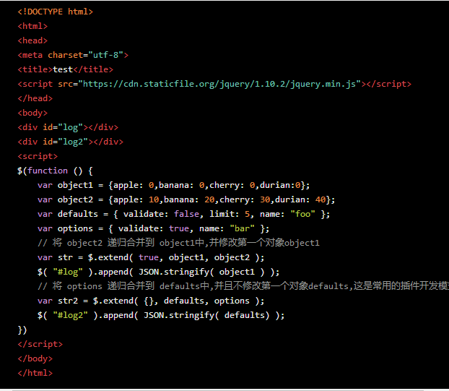Click the word test in title
Image resolution: width=449 pixels, height=391 pixels.
point(63,69)
